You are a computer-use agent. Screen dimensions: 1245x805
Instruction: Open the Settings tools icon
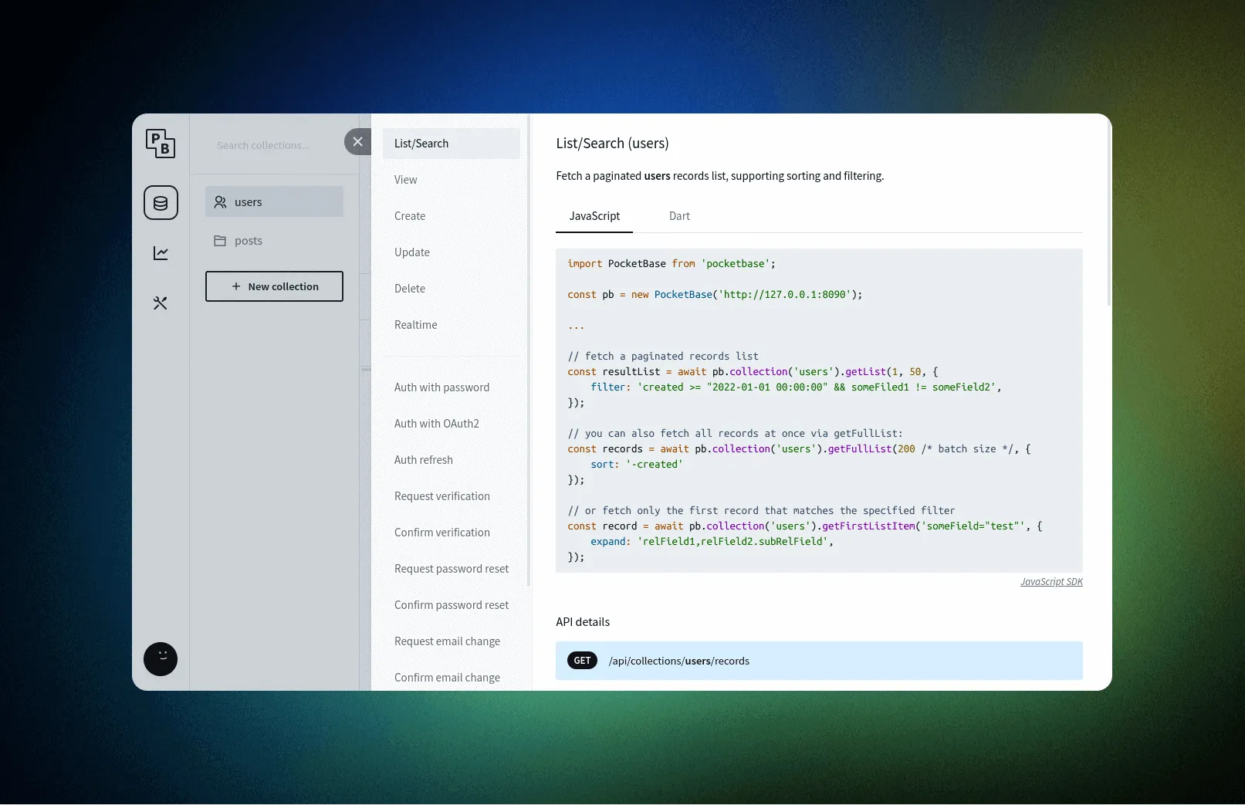point(161,303)
